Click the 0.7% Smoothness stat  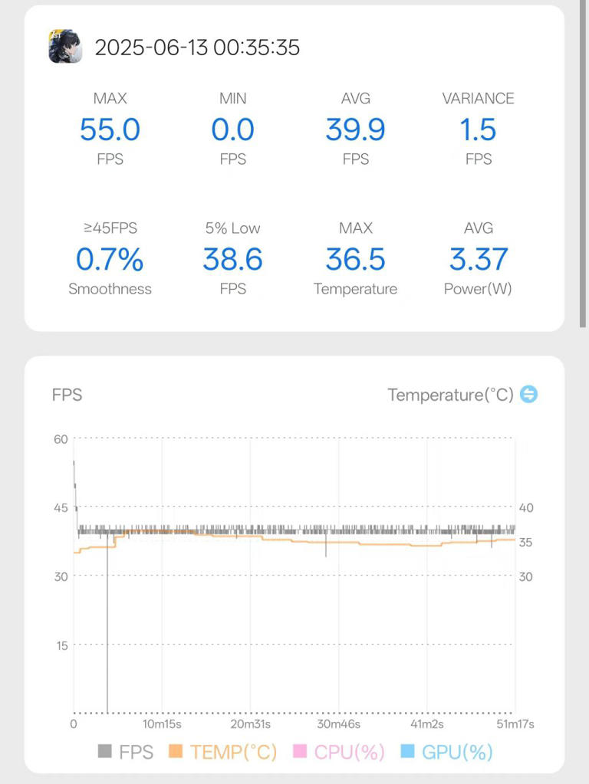(110, 260)
